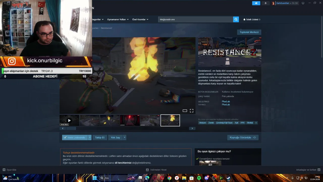Open the friends list icon at bottom right

coord(319,170)
